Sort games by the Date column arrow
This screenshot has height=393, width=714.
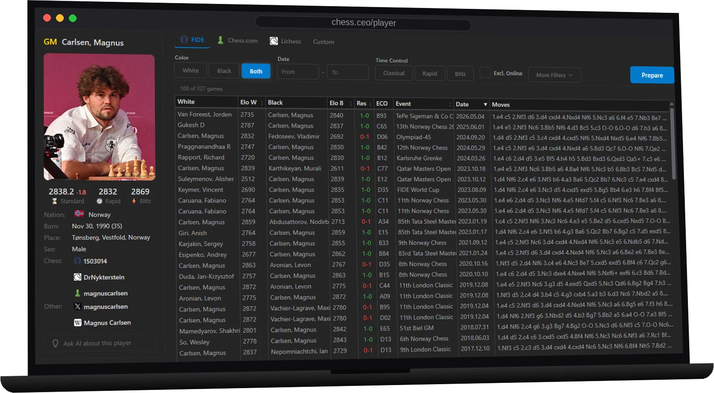tap(485, 104)
